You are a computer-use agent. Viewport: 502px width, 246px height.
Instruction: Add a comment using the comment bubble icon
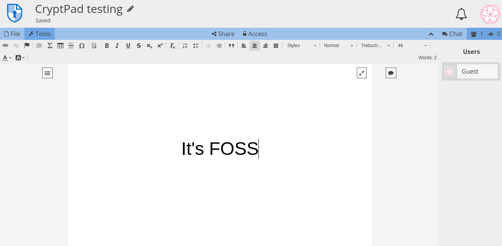[39, 46]
